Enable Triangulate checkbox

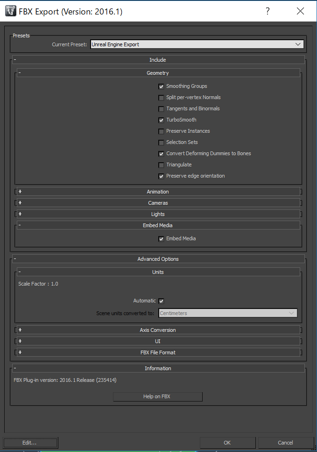[x=161, y=165]
